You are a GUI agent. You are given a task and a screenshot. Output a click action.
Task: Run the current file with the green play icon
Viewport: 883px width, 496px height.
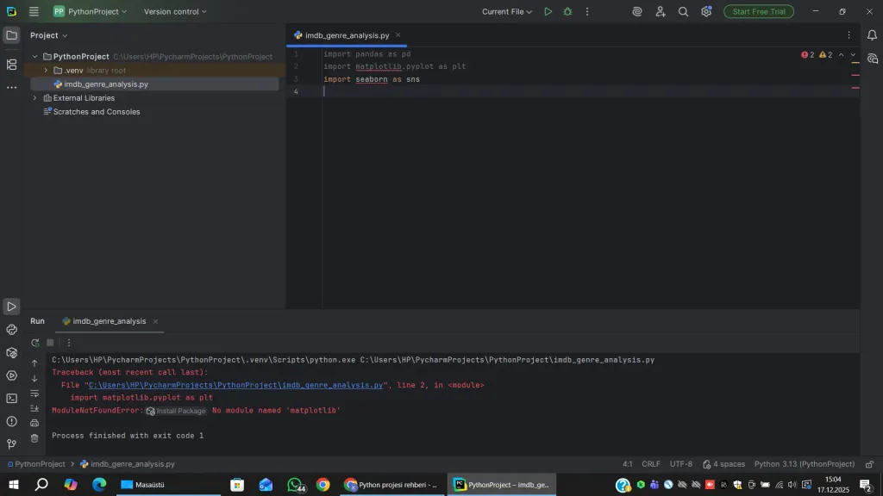(548, 12)
